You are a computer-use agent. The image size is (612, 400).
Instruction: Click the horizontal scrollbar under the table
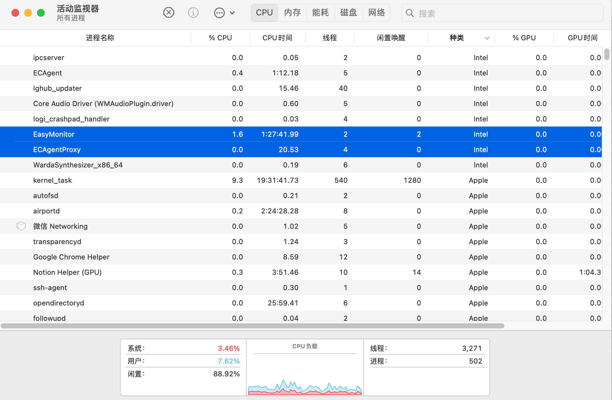[252, 326]
